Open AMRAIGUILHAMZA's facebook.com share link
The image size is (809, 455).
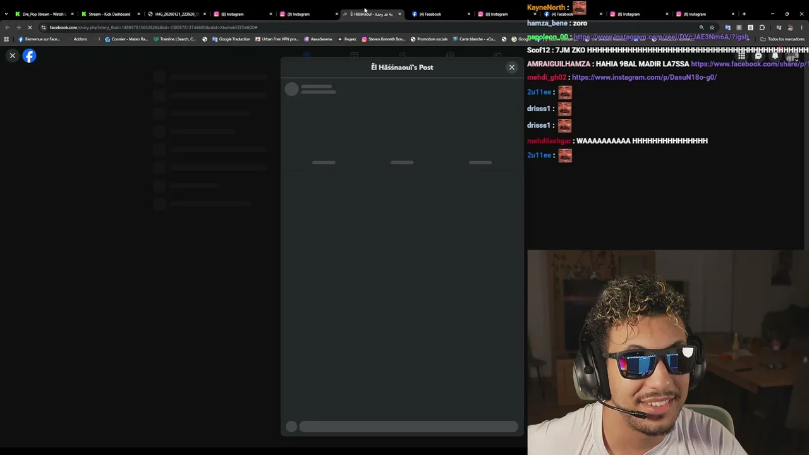click(x=750, y=64)
